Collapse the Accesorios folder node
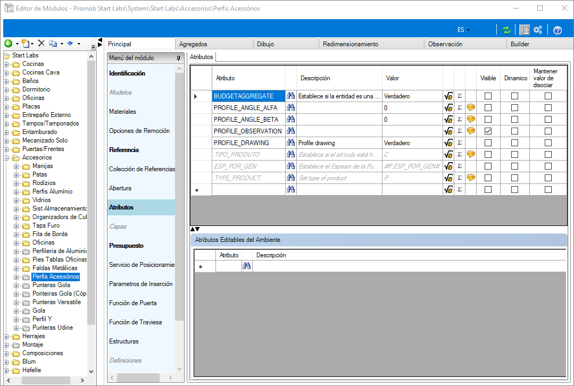 pyautogui.click(x=6, y=158)
